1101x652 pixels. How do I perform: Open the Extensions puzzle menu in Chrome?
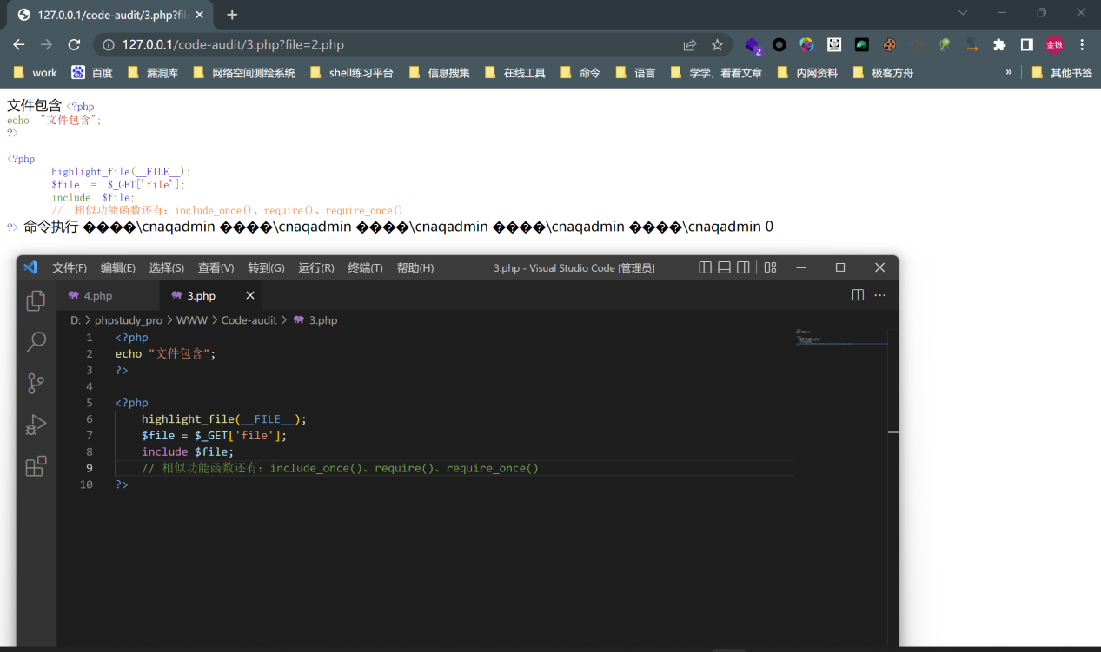coord(999,44)
